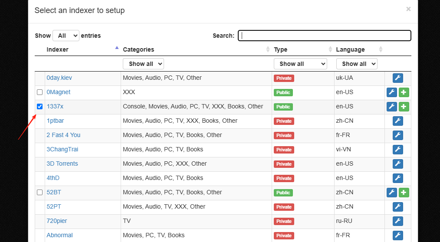The image size is (440, 242).
Task: Close the indexer setup dialog
Action: (x=408, y=9)
